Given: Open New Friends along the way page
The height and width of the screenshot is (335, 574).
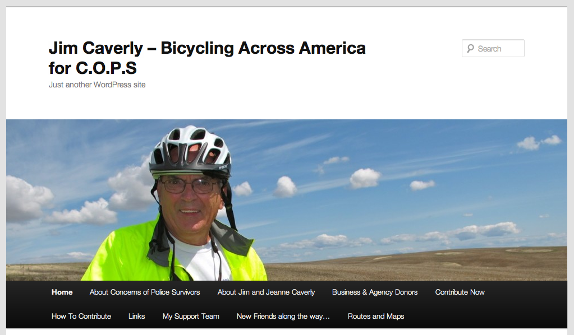Looking at the screenshot, I should [x=283, y=317].
